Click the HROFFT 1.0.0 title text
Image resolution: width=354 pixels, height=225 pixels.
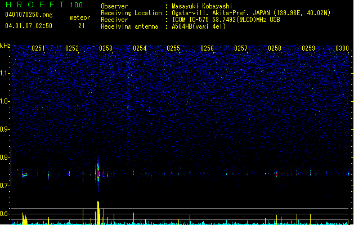tap(44, 4)
